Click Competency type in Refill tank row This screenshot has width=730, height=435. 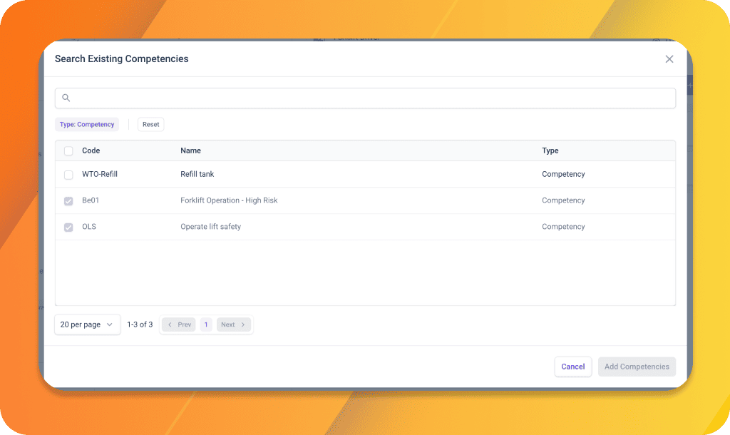pos(563,174)
